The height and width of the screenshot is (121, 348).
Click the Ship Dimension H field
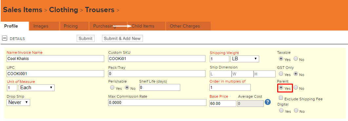tap(264, 74)
